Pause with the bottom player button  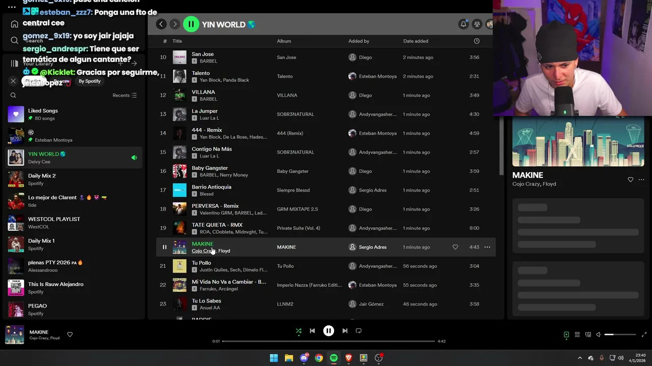(x=329, y=331)
